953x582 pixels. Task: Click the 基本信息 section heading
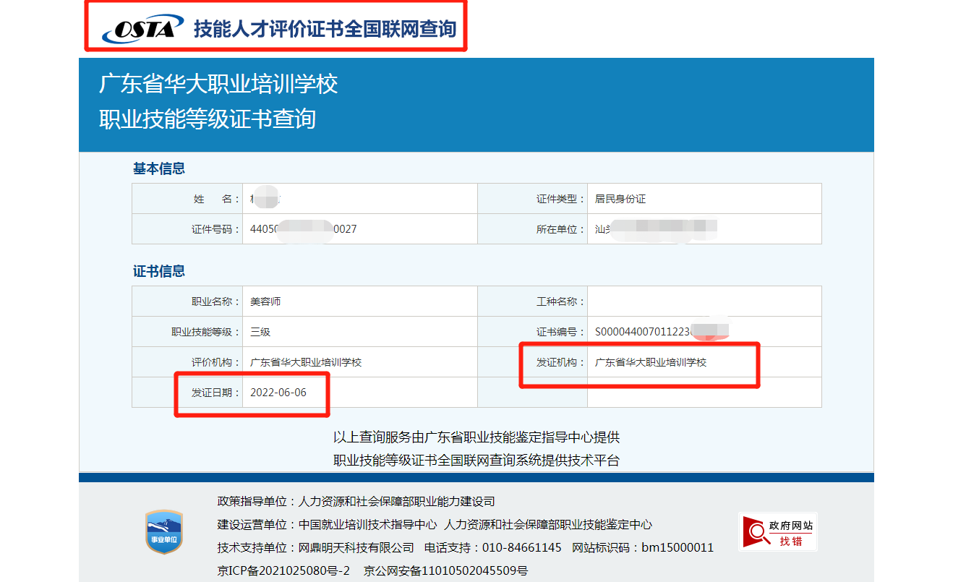coord(159,168)
